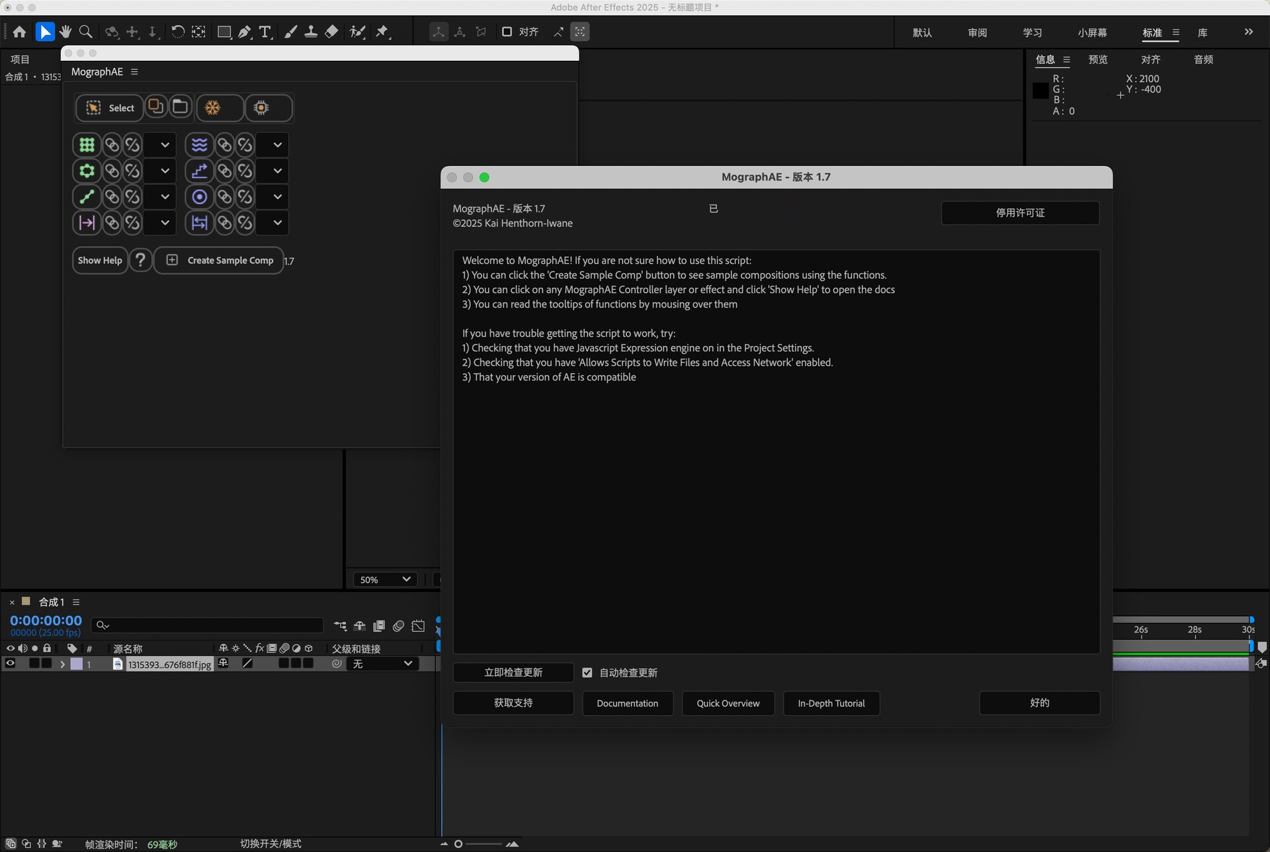Open the 50% zoom level dropdown

[385, 579]
